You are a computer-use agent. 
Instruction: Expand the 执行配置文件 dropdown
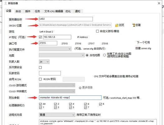[55, 49]
